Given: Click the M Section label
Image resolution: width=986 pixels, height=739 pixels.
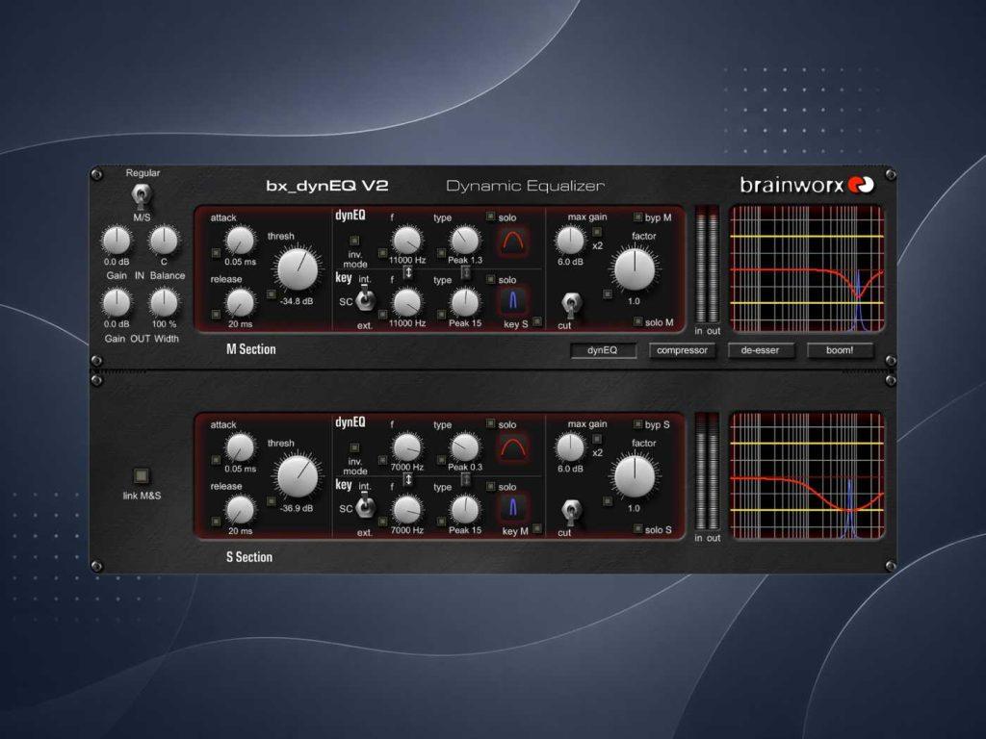Looking at the screenshot, I should (251, 349).
